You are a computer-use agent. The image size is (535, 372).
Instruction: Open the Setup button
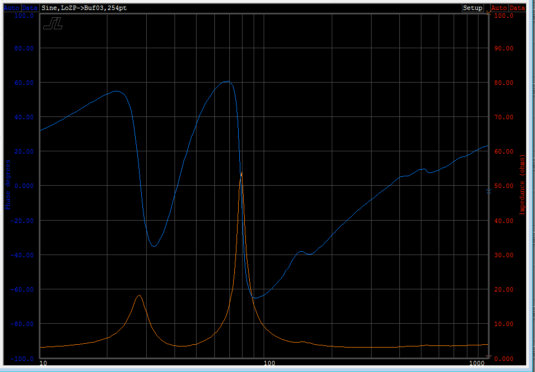click(x=472, y=8)
